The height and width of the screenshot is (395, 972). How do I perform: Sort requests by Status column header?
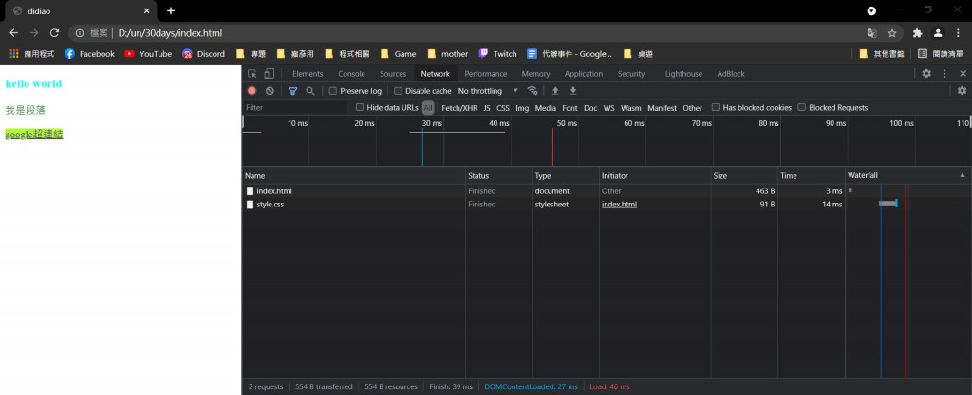(x=498, y=175)
